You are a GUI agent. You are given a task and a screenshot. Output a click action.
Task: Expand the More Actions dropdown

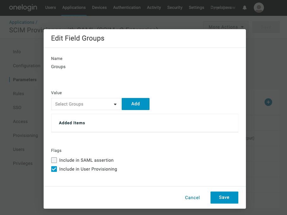pos(225,27)
